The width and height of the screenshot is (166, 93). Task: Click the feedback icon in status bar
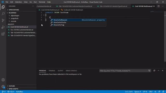click(159, 92)
